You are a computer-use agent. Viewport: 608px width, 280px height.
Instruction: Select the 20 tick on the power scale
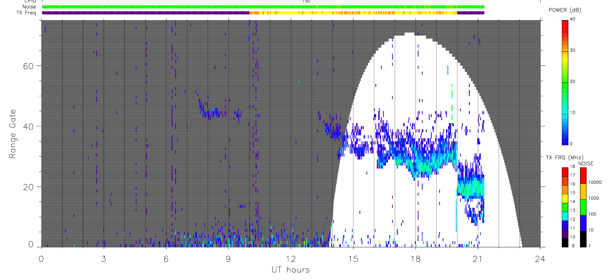coord(572,81)
